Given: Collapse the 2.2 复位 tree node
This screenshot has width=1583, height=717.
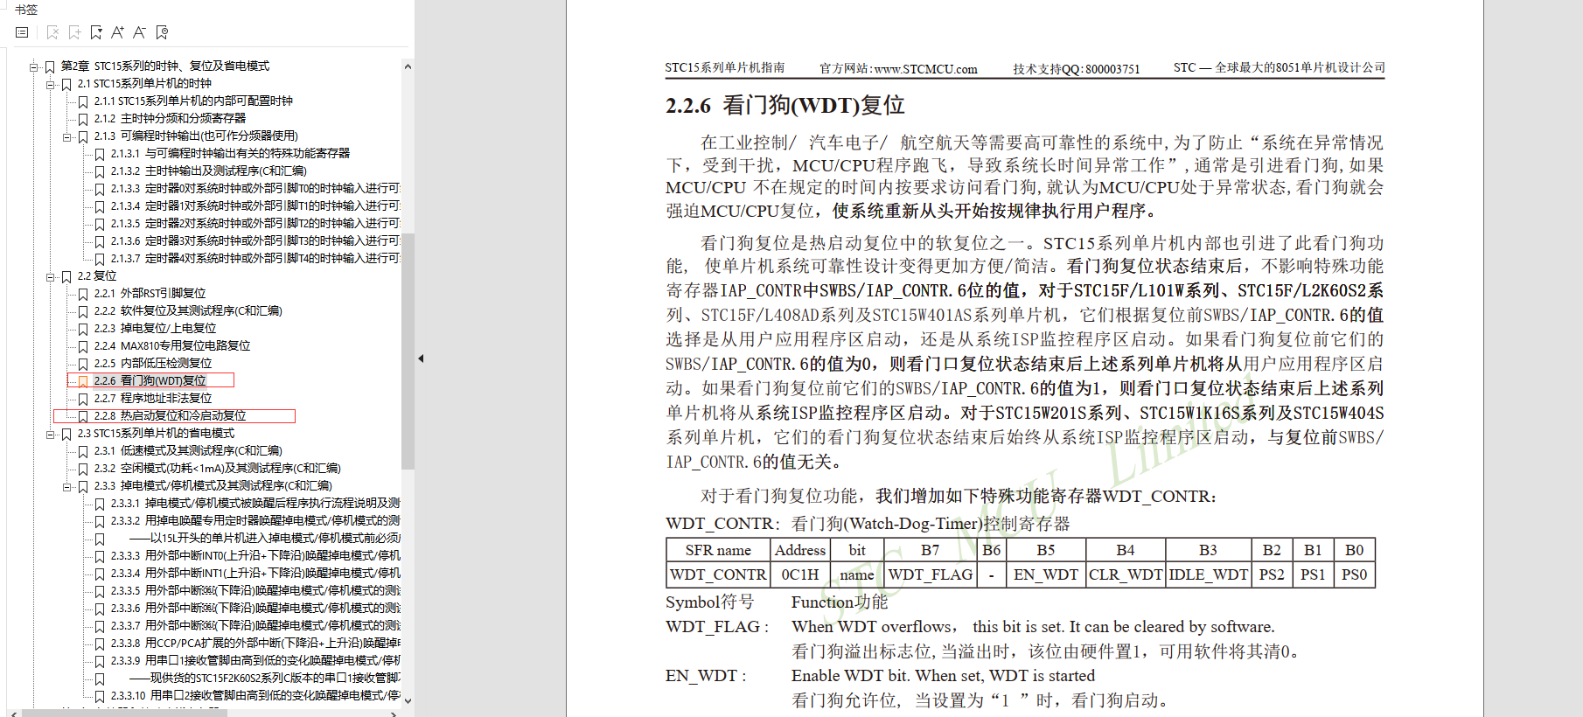Looking at the screenshot, I should pyautogui.click(x=51, y=276).
